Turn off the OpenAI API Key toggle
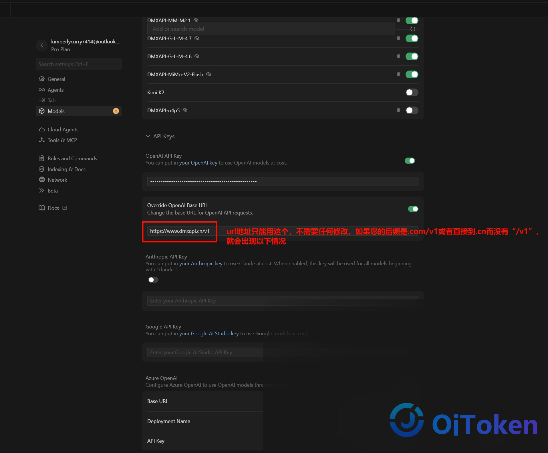 pyautogui.click(x=410, y=161)
